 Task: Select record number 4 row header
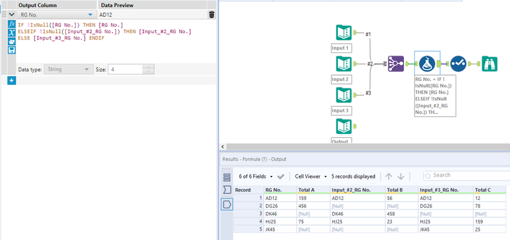tap(248, 222)
